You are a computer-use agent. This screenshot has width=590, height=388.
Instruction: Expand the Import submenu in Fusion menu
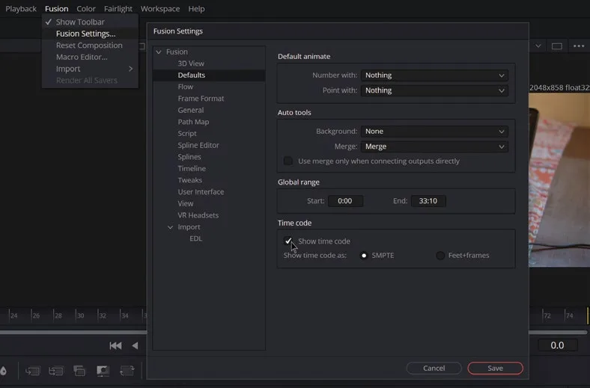click(x=90, y=69)
